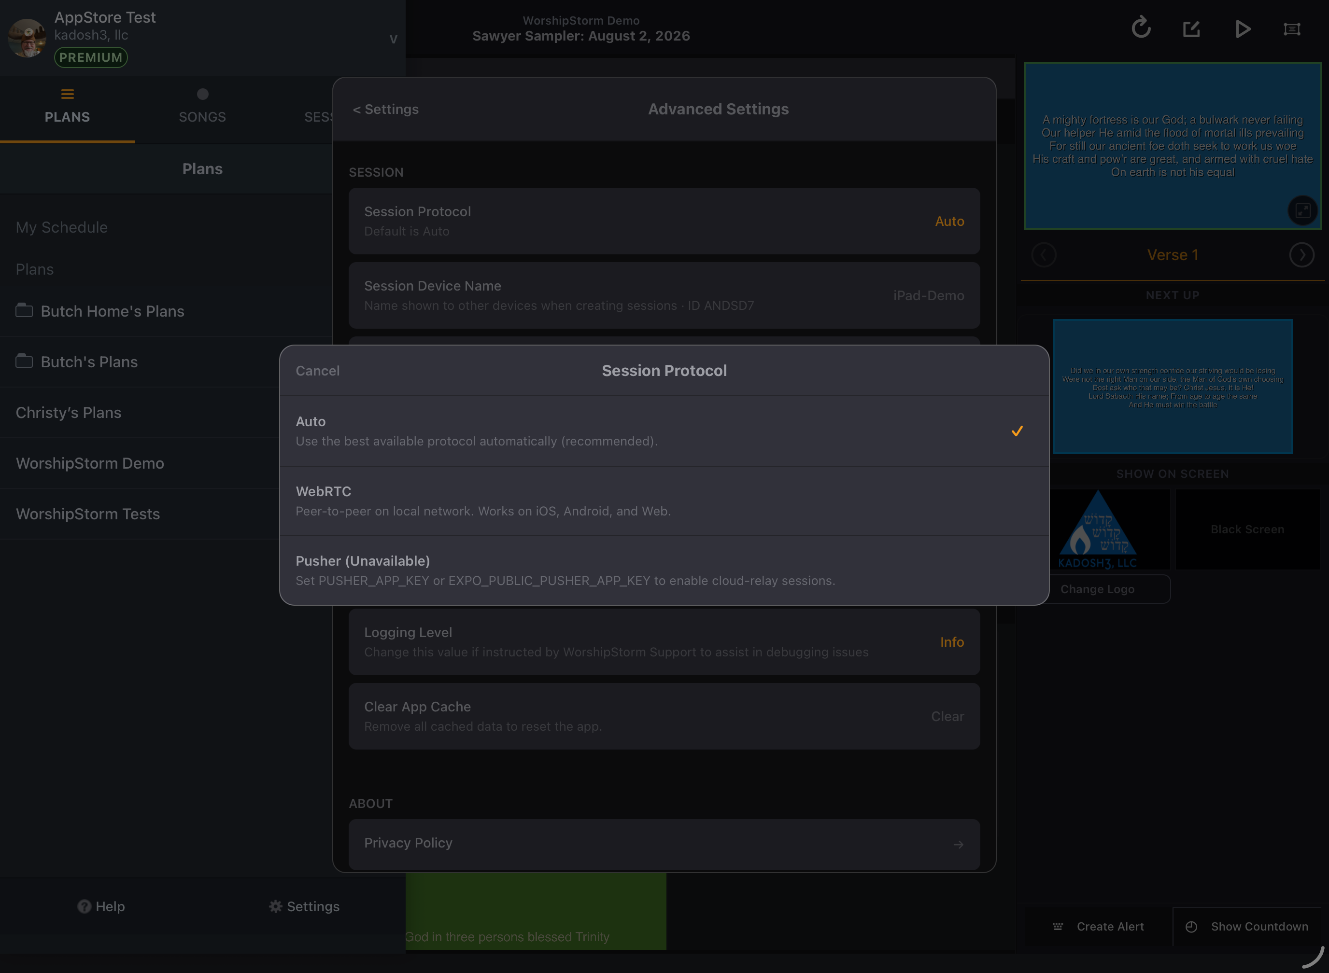Click the Butch's Plans folder icon

coord(24,361)
